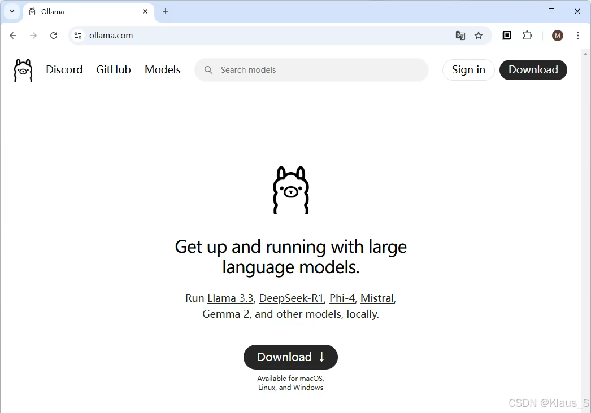Open Chrome three-dot menu
The width and height of the screenshot is (591, 413).
[x=578, y=36]
